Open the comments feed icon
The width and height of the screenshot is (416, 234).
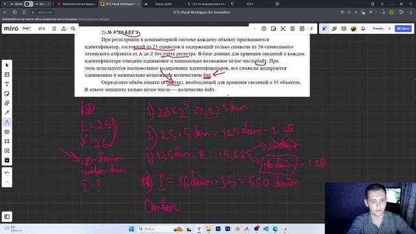pos(344,29)
